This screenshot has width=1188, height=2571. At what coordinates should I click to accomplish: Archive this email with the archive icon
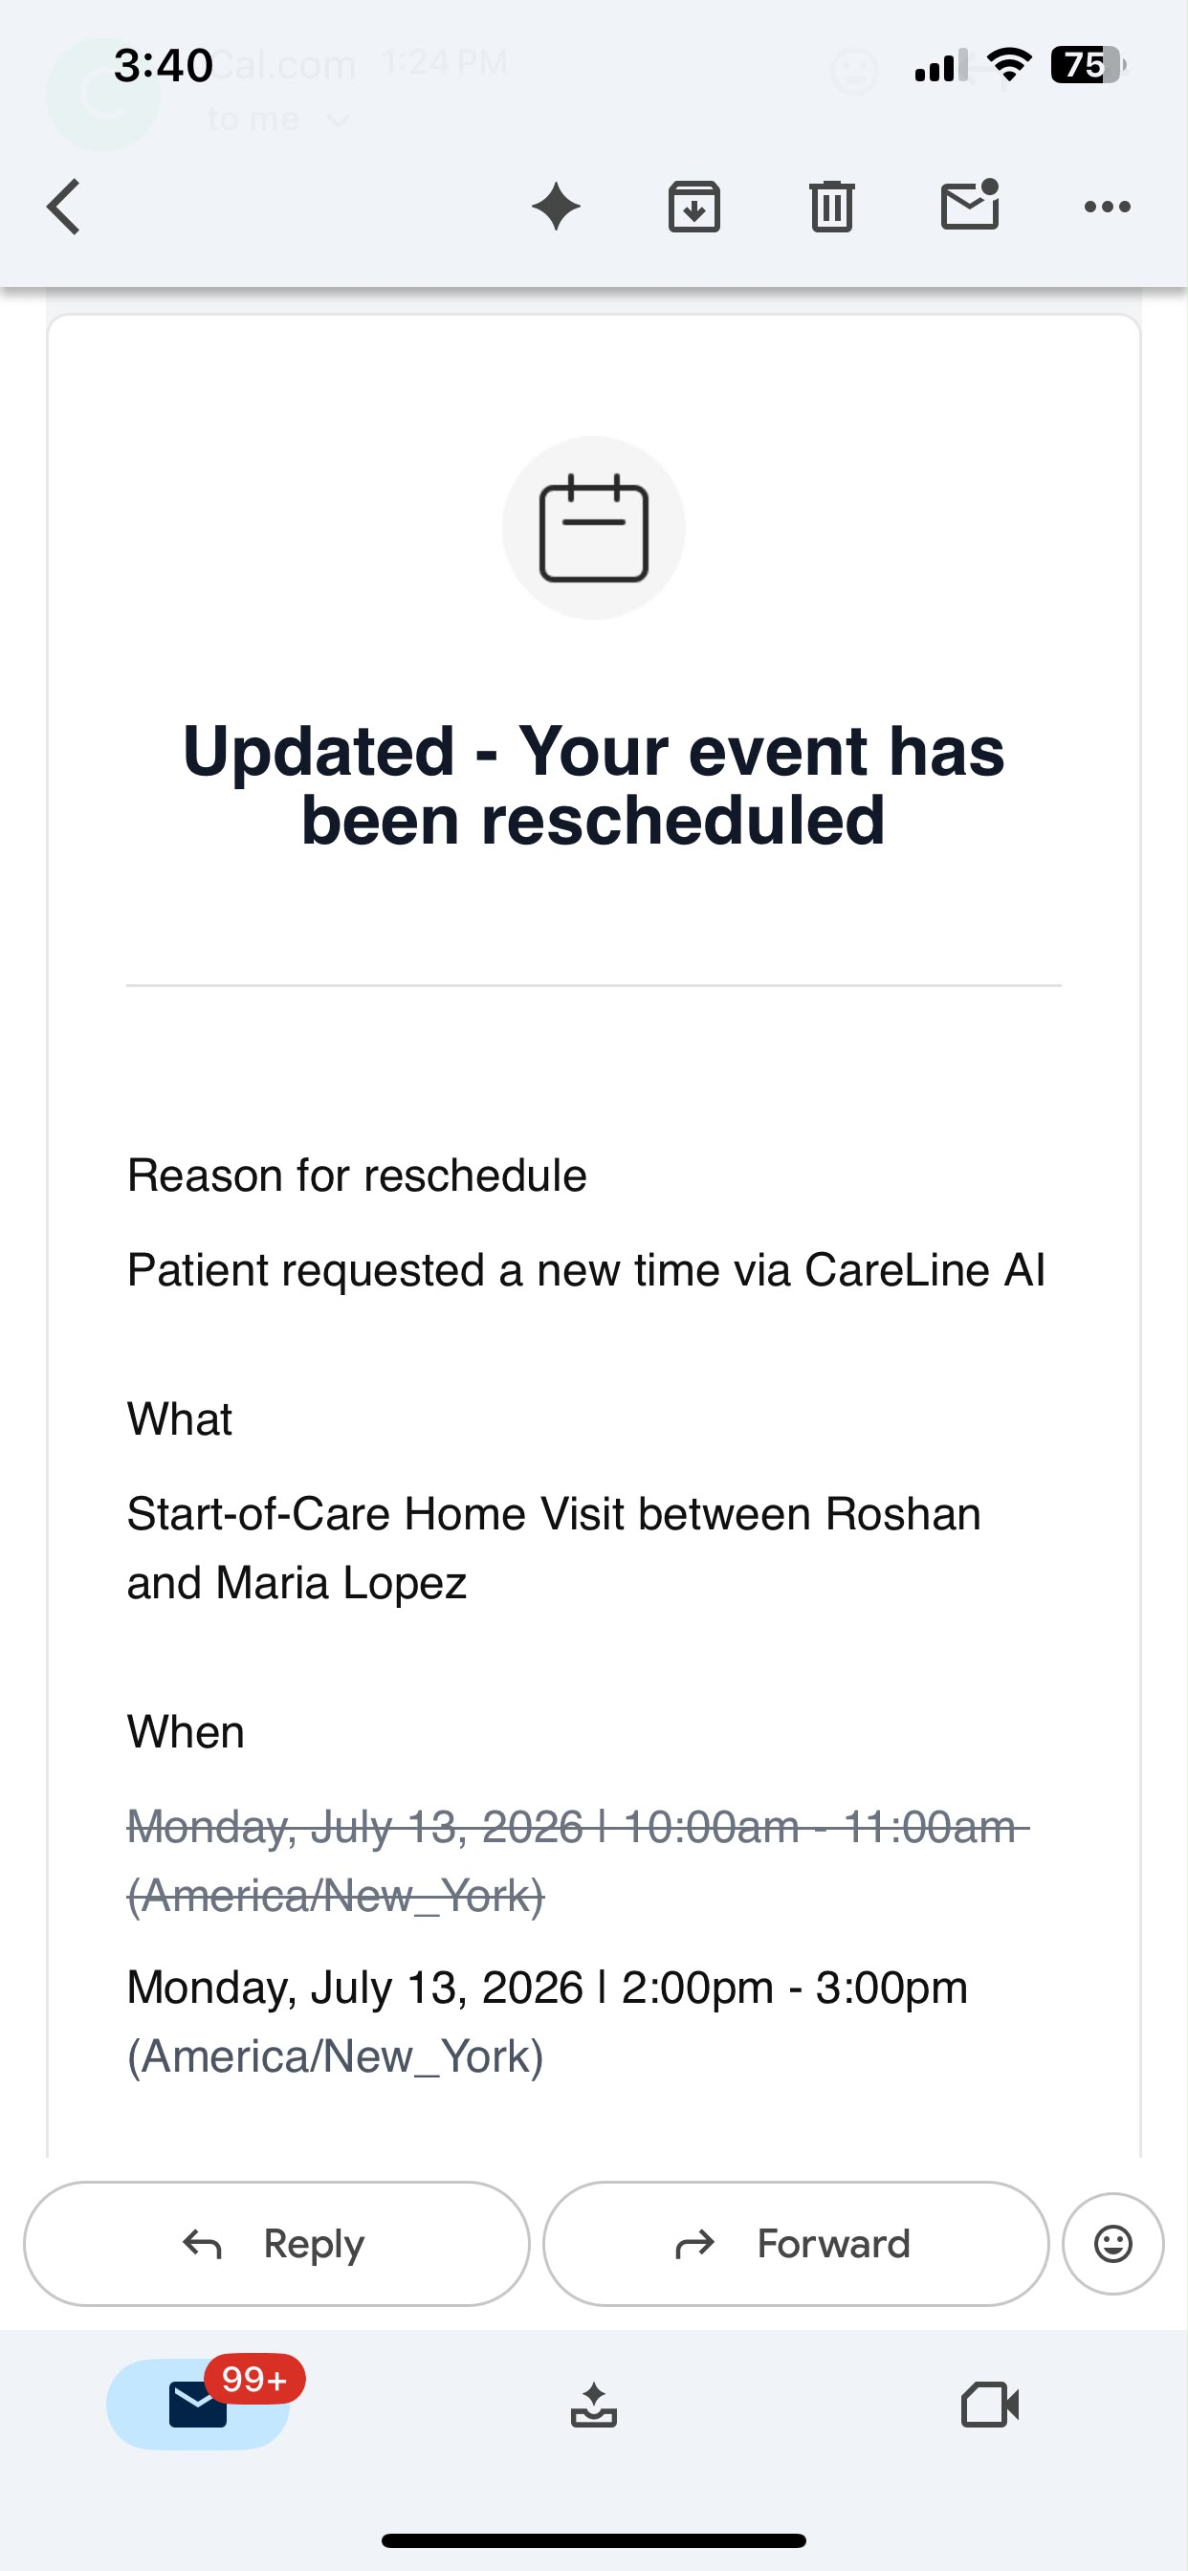pyautogui.click(x=693, y=207)
